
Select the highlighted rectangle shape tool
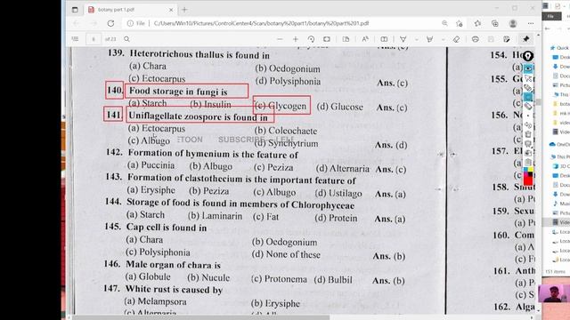(x=528, y=97)
